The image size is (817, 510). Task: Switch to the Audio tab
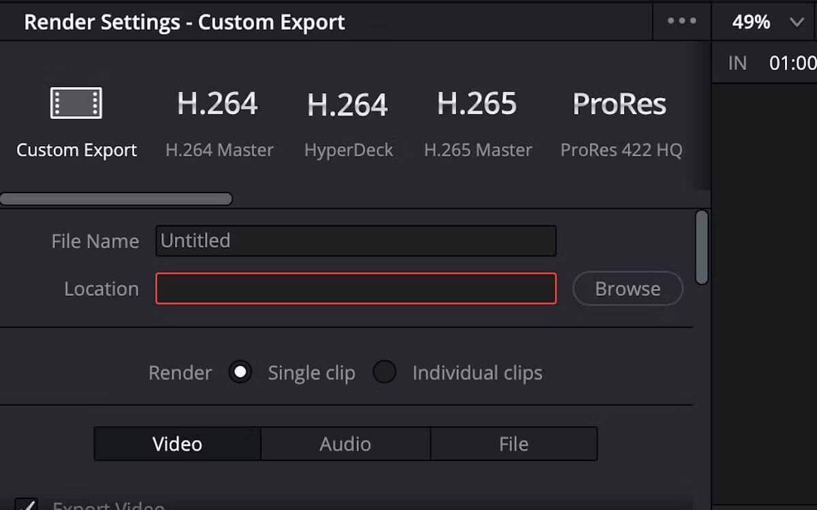pyautogui.click(x=345, y=443)
